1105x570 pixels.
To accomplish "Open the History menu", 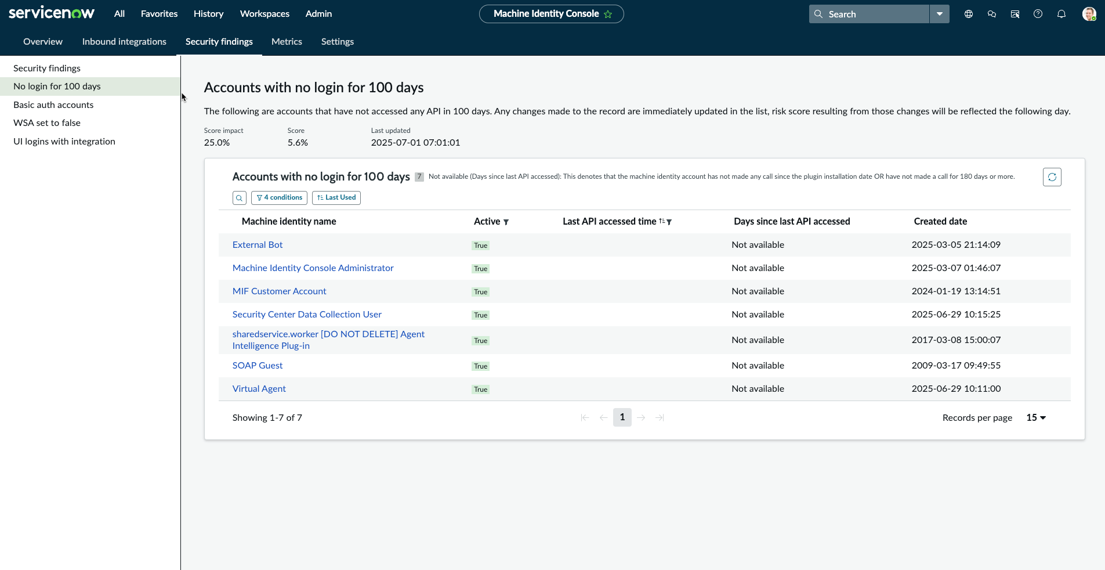I will coord(209,14).
